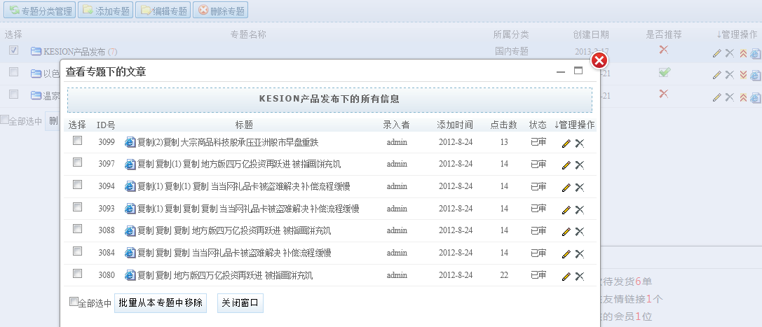The width and height of the screenshot is (762, 327).
Task: Toggle 全部选中 checkbox in the topic list
Action: [4, 119]
